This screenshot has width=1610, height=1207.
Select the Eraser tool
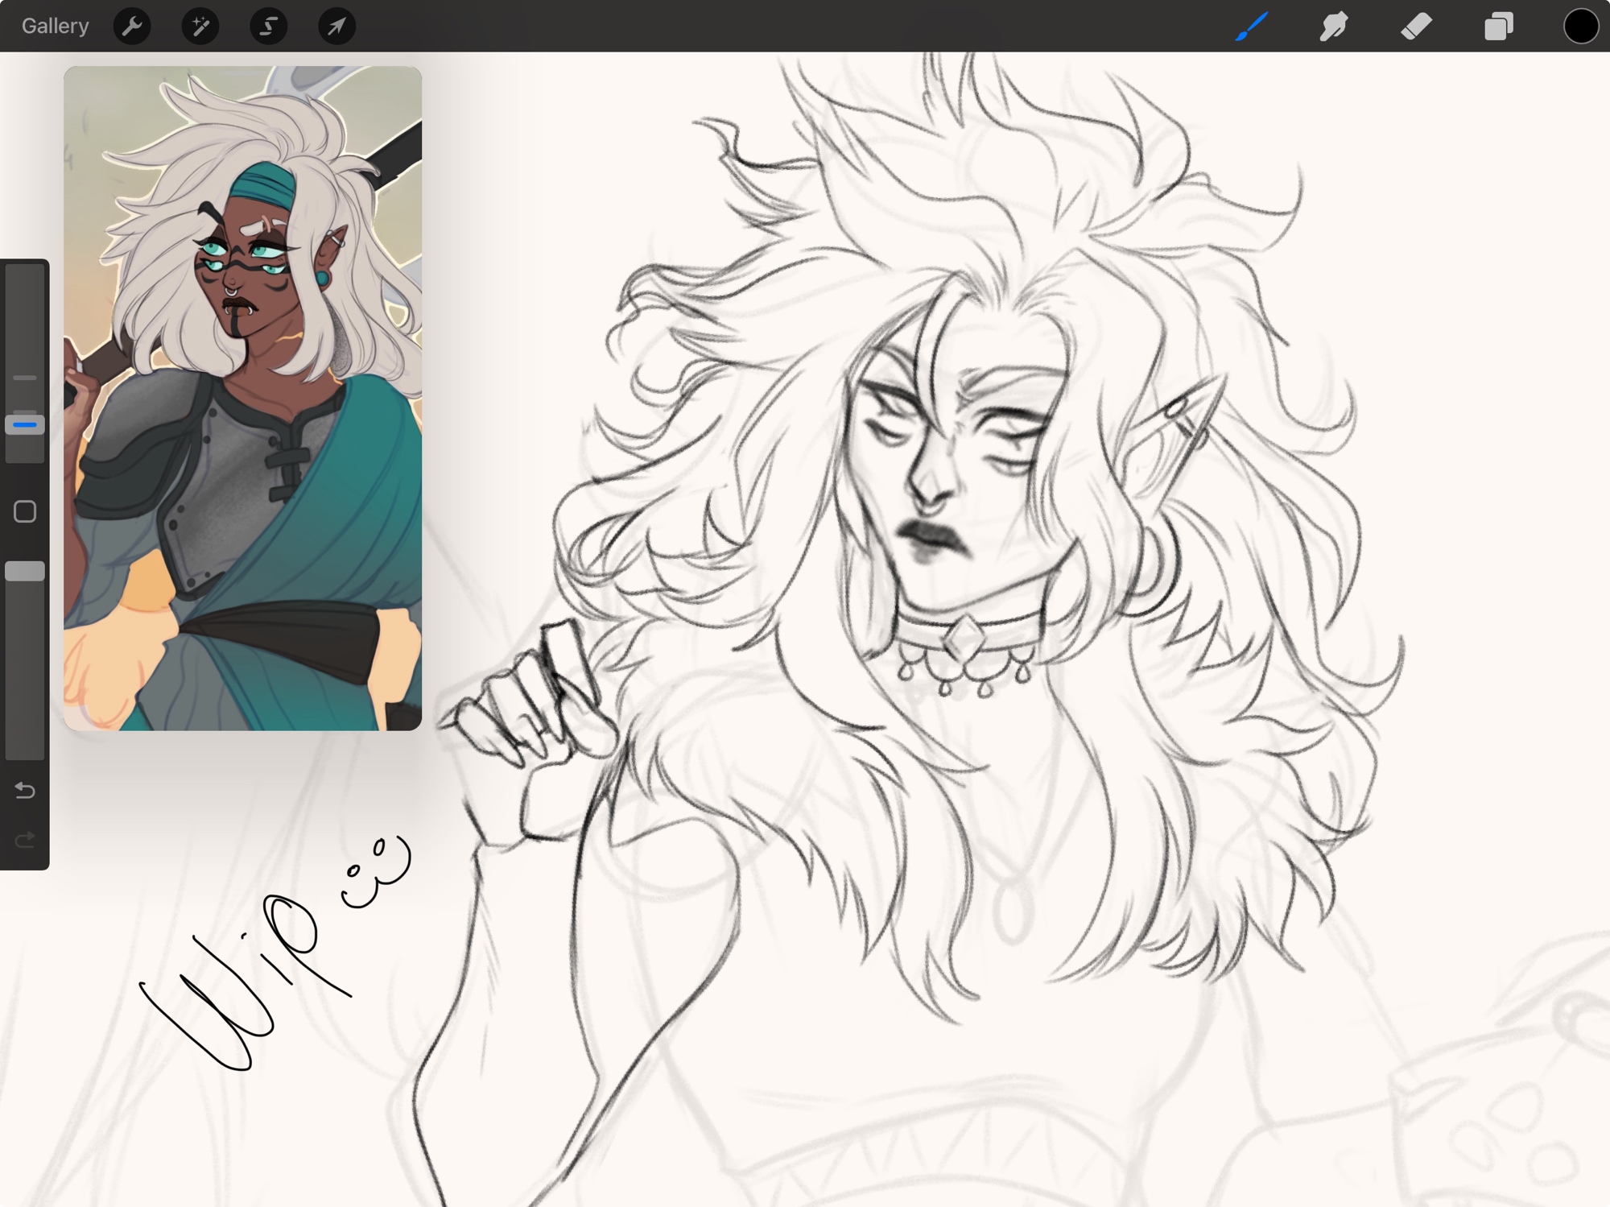[1416, 27]
